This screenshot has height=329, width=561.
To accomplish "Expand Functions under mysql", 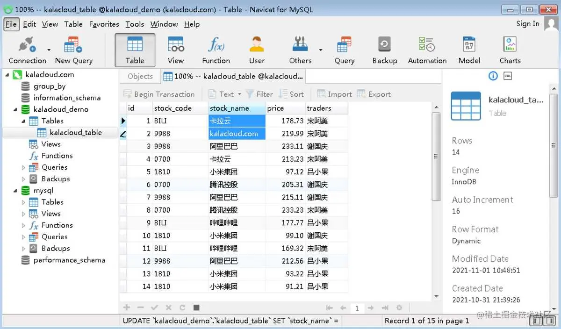I will [x=23, y=225].
